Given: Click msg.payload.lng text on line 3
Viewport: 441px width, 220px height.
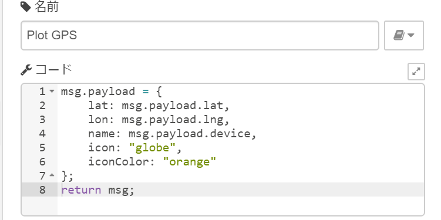Looking at the screenshot, I should coord(173,120).
